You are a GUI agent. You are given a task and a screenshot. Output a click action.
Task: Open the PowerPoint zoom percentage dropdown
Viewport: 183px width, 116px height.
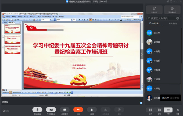[x=50, y=20]
